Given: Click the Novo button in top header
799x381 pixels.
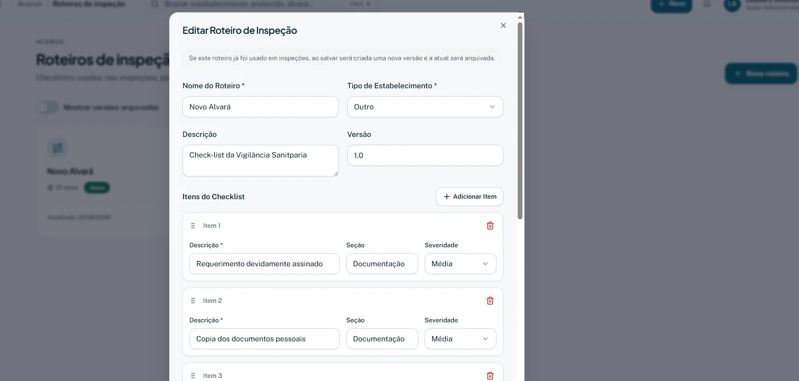Looking at the screenshot, I should coord(672,4).
